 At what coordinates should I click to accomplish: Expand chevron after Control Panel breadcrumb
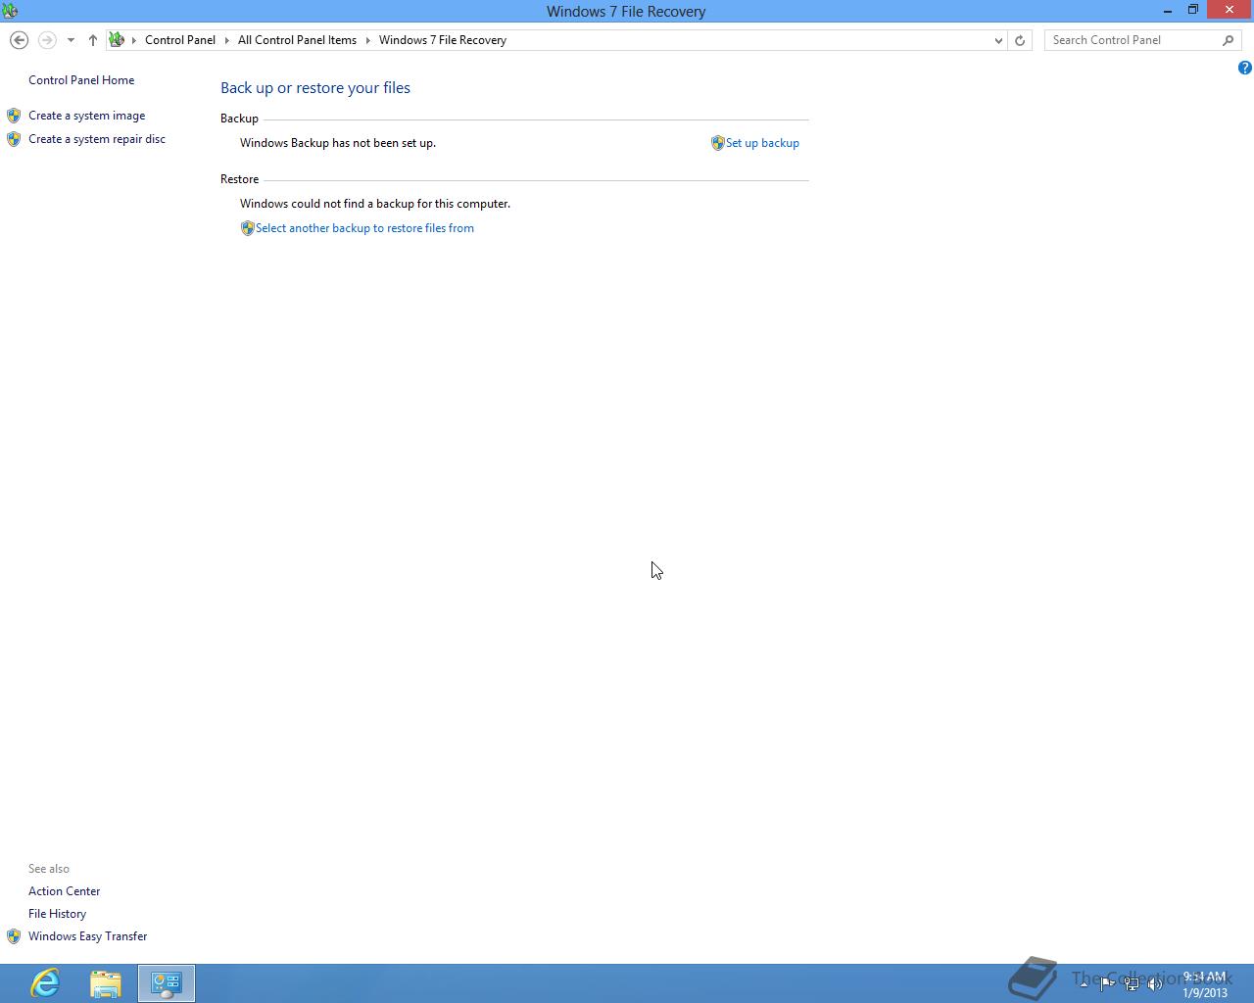[x=227, y=40]
